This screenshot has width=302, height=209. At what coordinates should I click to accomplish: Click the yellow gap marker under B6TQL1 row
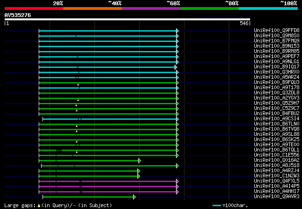tap(76, 152)
